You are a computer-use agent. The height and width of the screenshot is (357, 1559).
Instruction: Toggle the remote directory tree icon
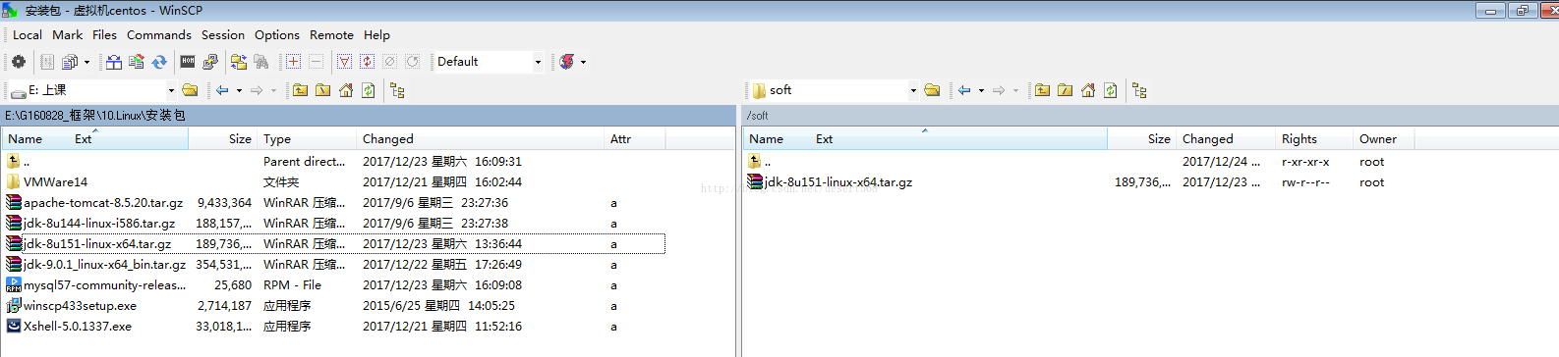(1139, 90)
